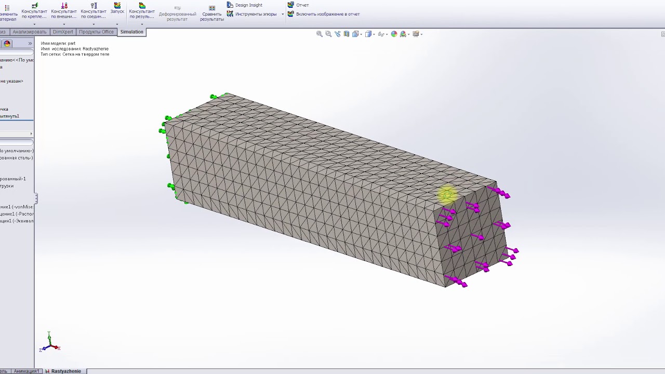Screen dimensions: 665x374
Task: Select the 'рованный-1' fixture tree item
Action: click(13, 179)
